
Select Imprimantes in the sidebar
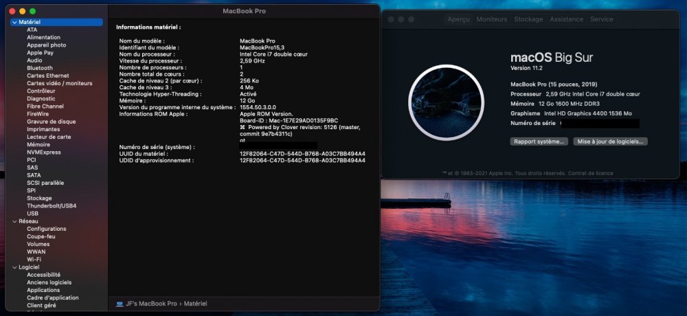click(43, 129)
